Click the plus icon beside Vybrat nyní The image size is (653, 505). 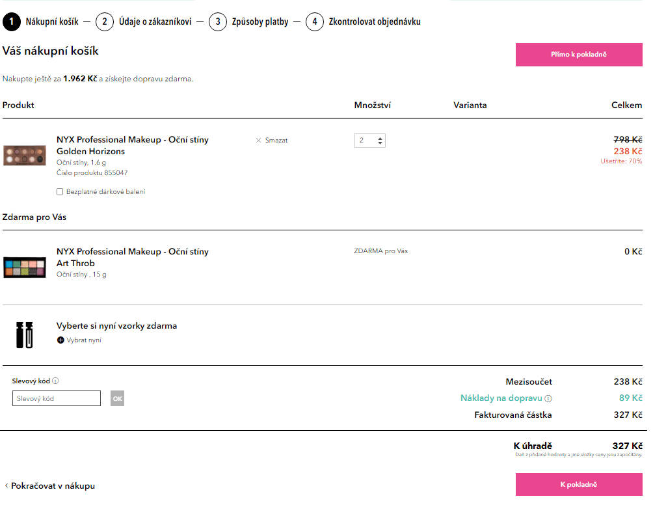point(60,340)
